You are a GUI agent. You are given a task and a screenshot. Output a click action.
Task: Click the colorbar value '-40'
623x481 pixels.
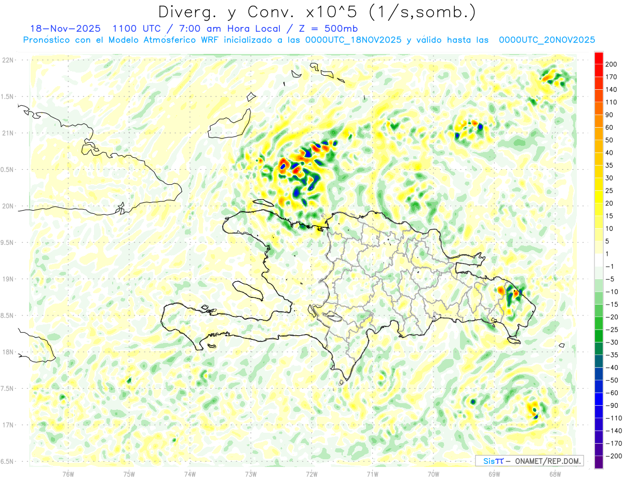point(611,367)
